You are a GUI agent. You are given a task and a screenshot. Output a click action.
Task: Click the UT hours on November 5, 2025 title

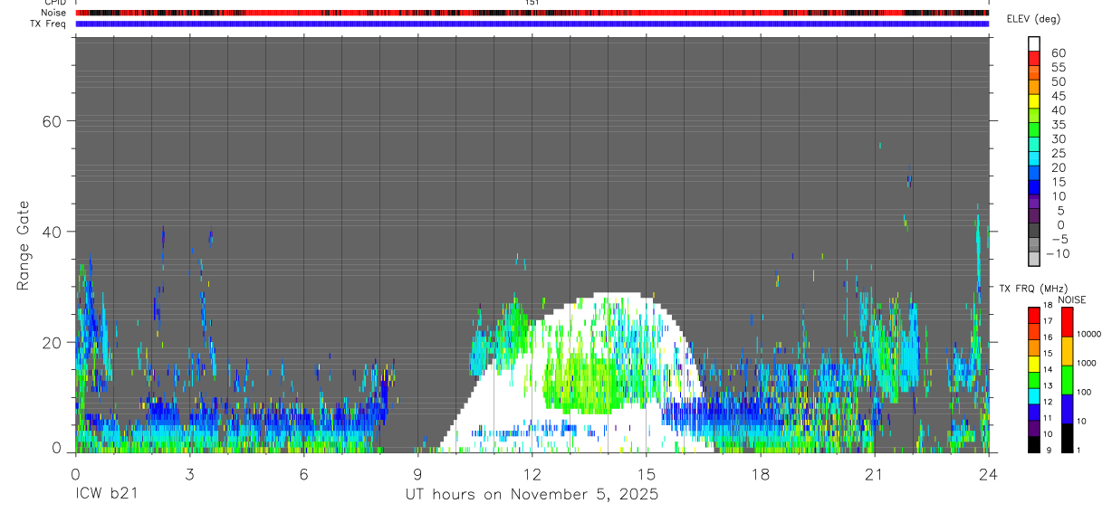(532, 495)
